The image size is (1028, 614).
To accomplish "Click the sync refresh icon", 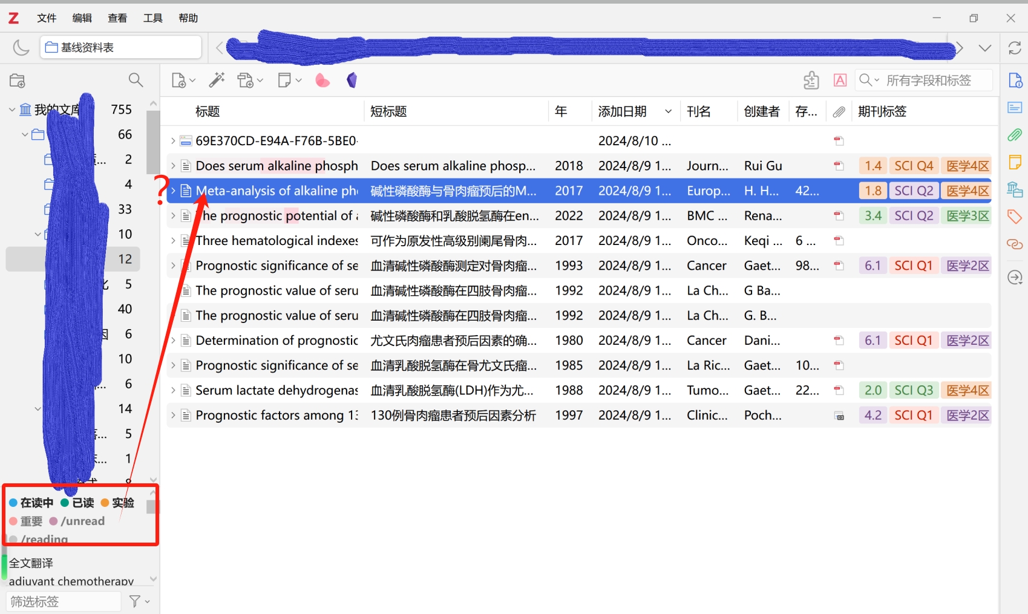I will click(x=1015, y=48).
